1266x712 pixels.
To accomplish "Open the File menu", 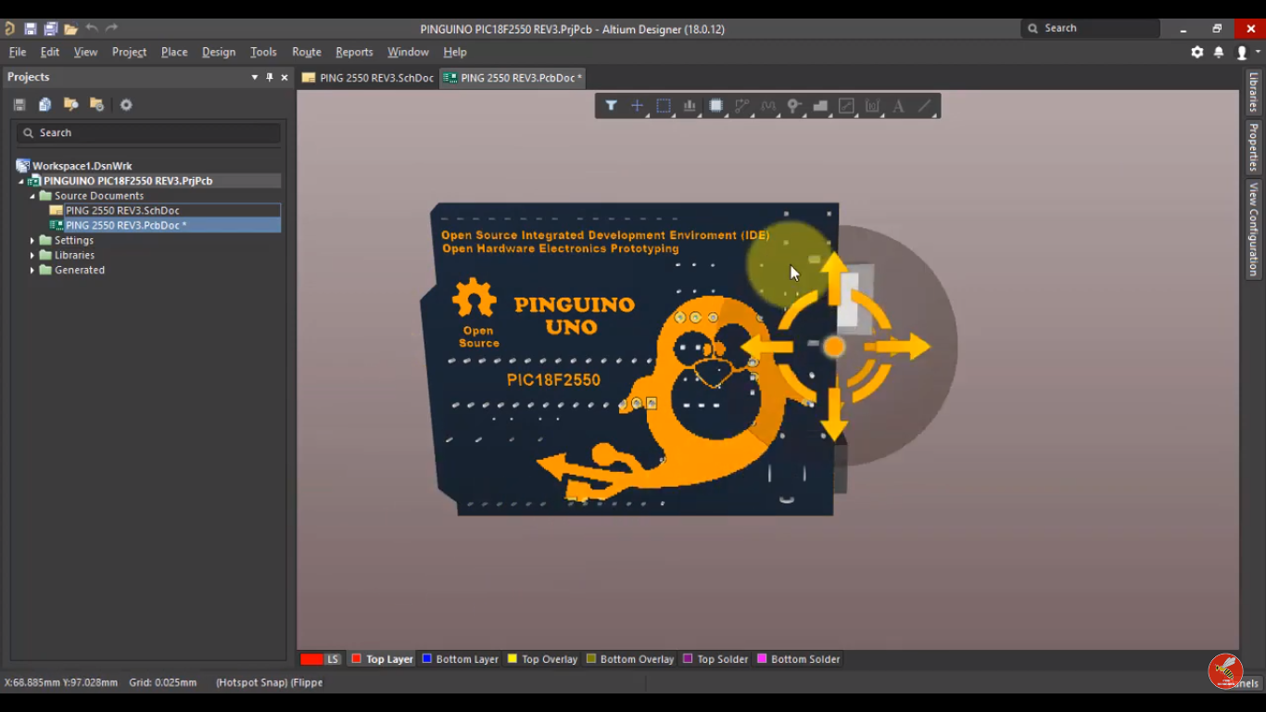I will 18,52.
